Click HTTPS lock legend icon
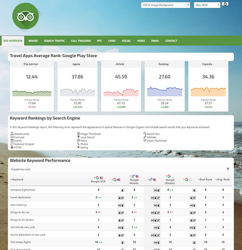 [12, 147]
